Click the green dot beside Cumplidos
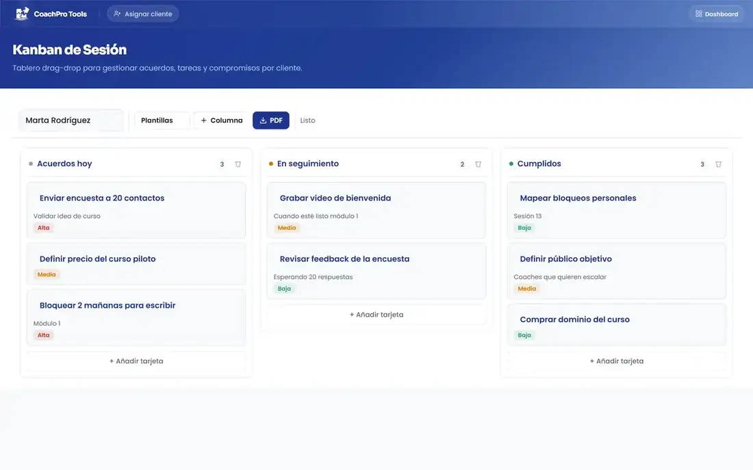This screenshot has width=753, height=470. [511, 164]
